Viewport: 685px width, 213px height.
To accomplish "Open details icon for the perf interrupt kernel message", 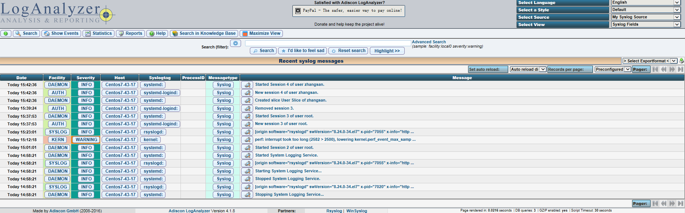I will (x=247, y=140).
